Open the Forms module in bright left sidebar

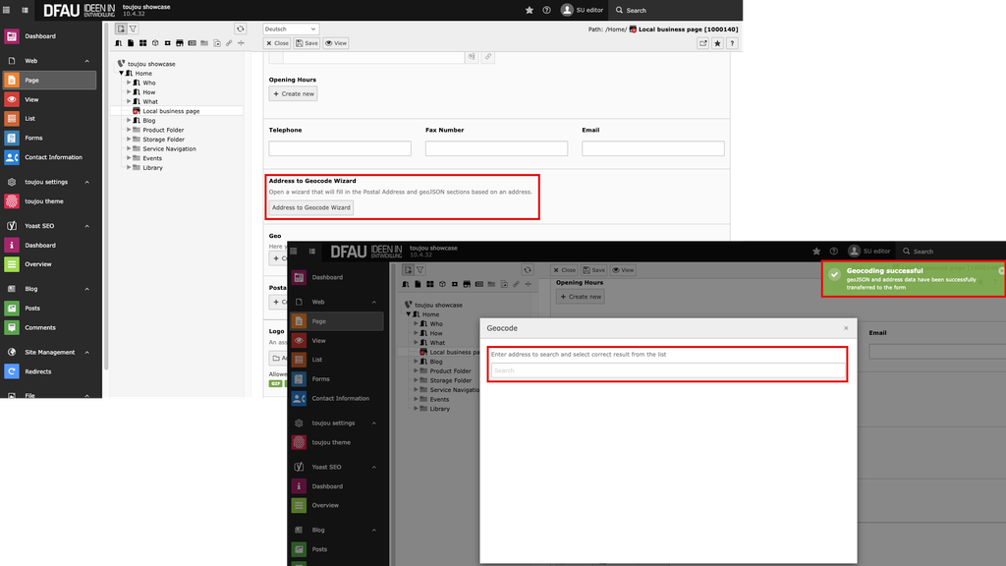[x=33, y=138]
